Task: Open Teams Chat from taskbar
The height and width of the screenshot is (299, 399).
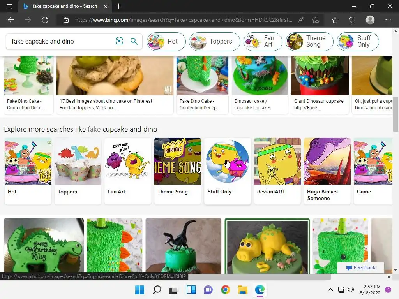Action: point(208,290)
